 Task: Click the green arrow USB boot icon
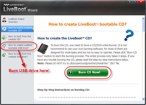[4, 55]
